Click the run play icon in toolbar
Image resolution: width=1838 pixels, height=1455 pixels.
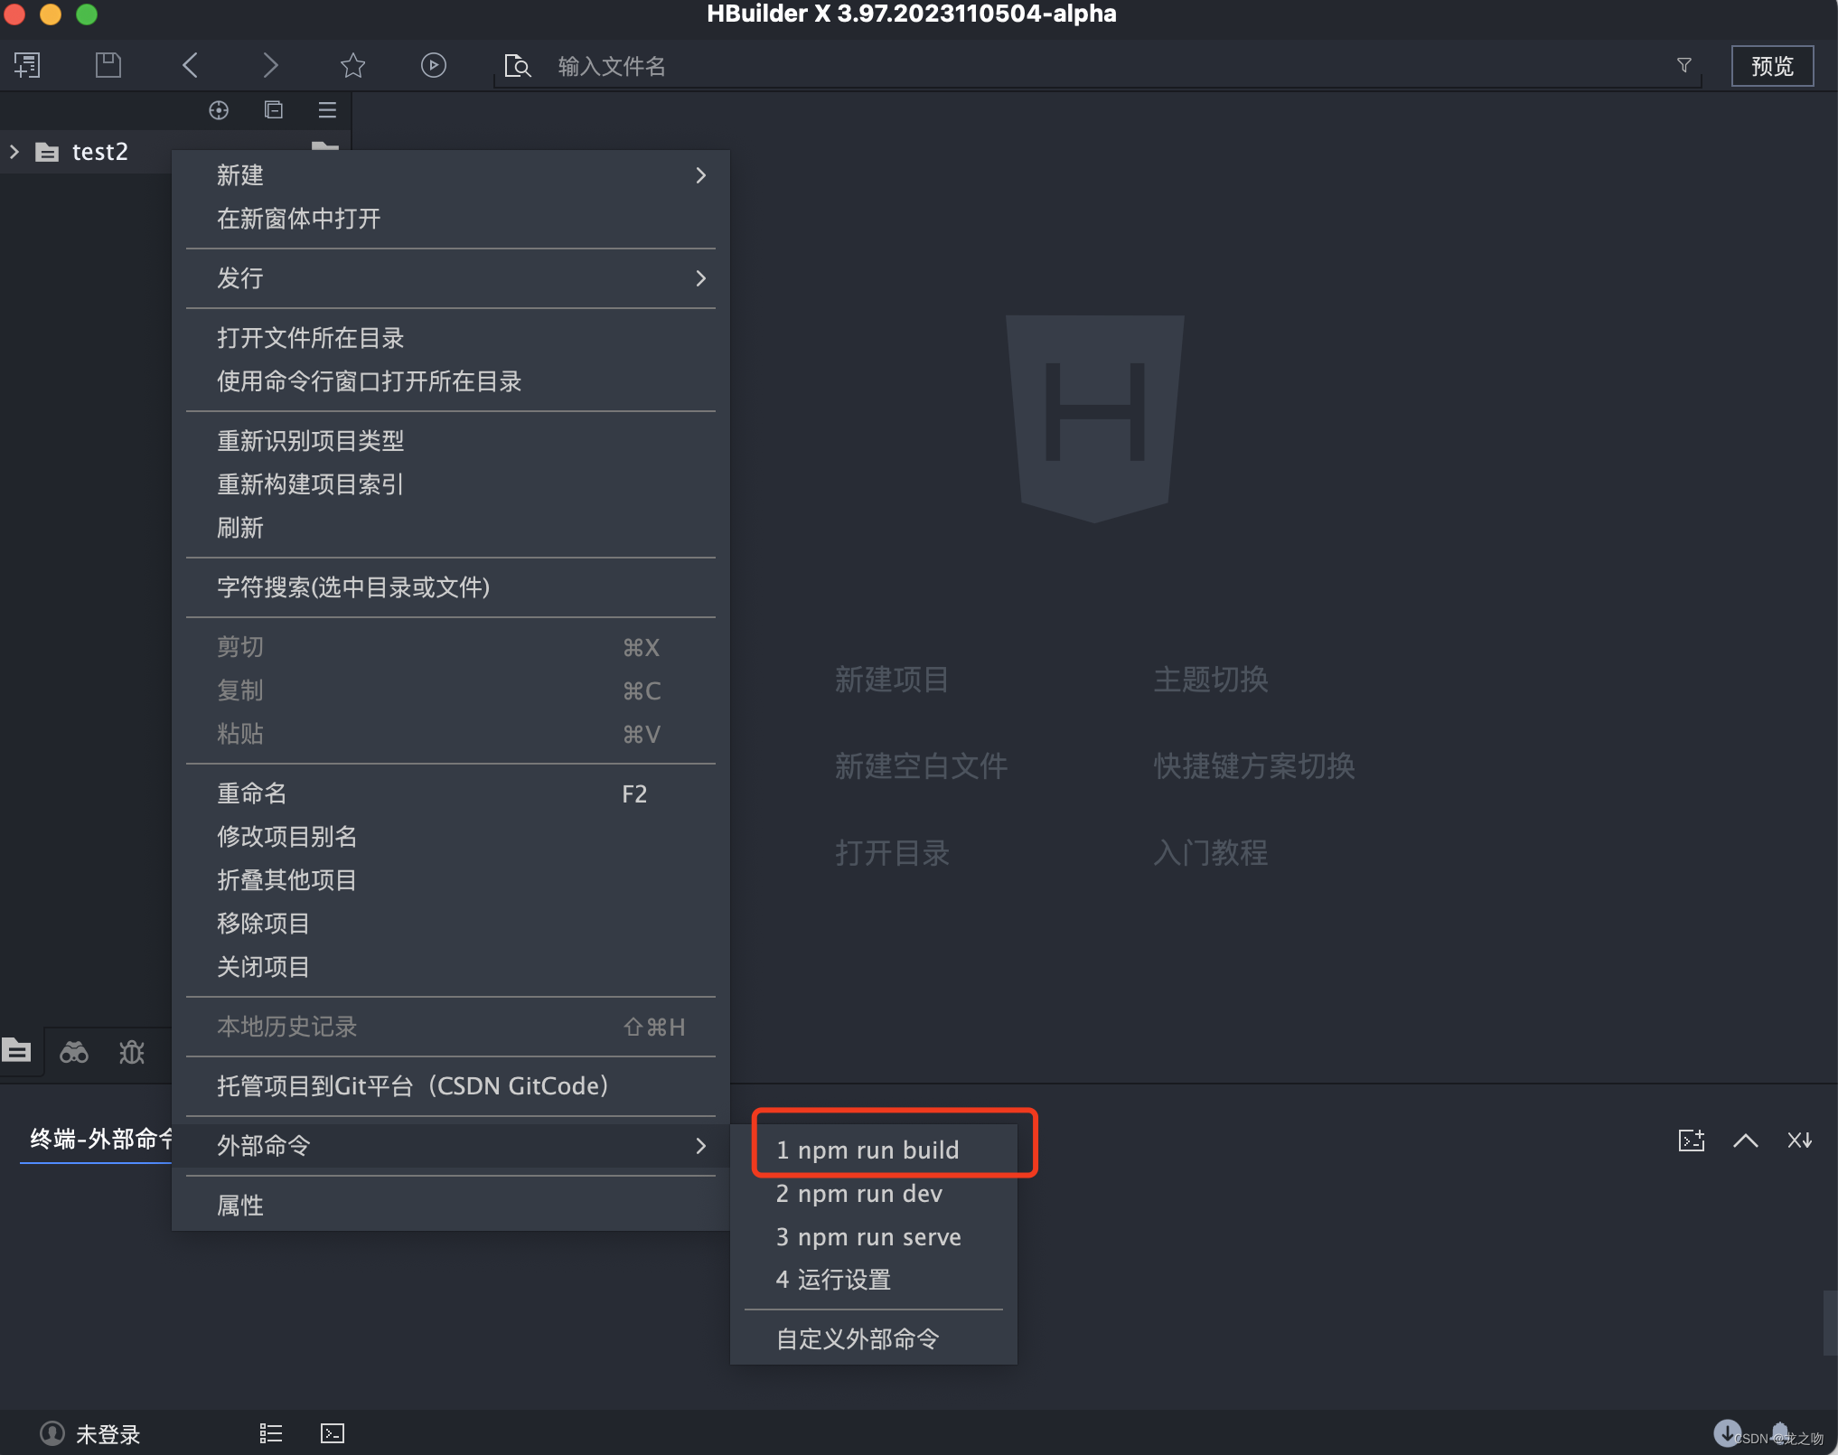pos(434,65)
